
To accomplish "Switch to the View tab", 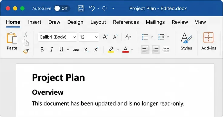I will [200, 22].
